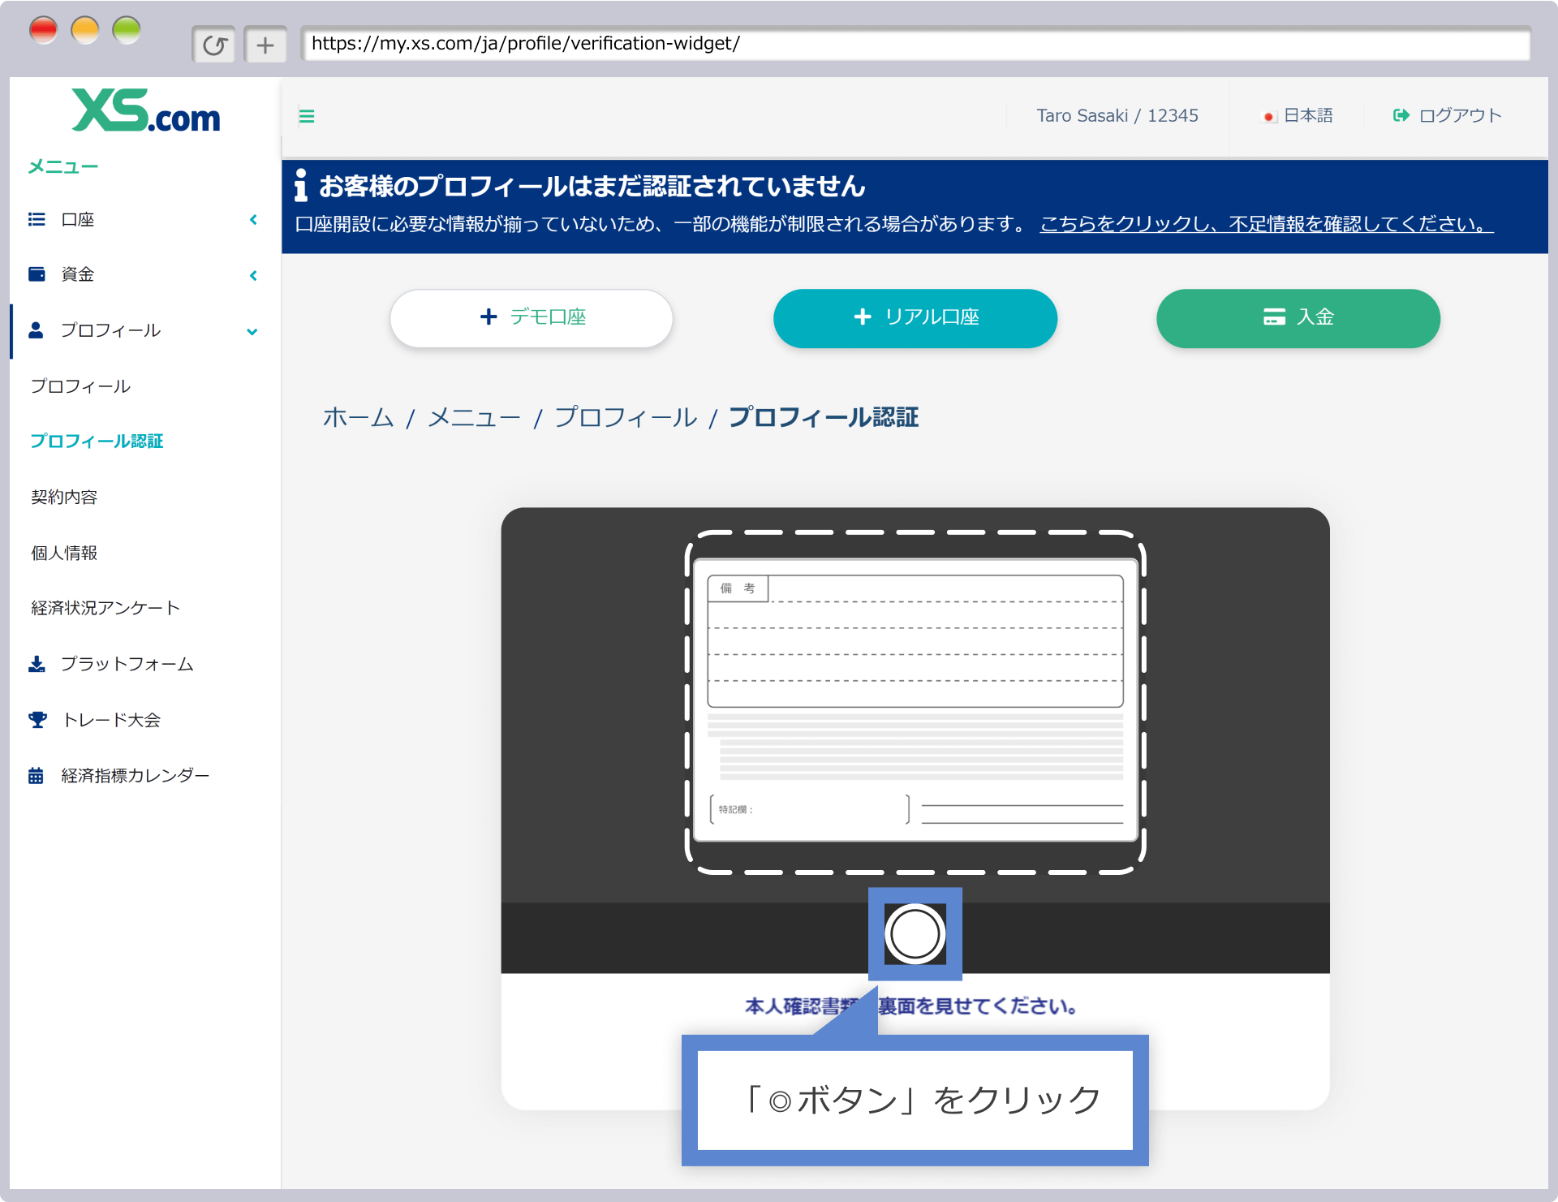Collapse the プロフィール menu chevron
The width and height of the screenshot is (1558, 1202).
tap(252, 331)
